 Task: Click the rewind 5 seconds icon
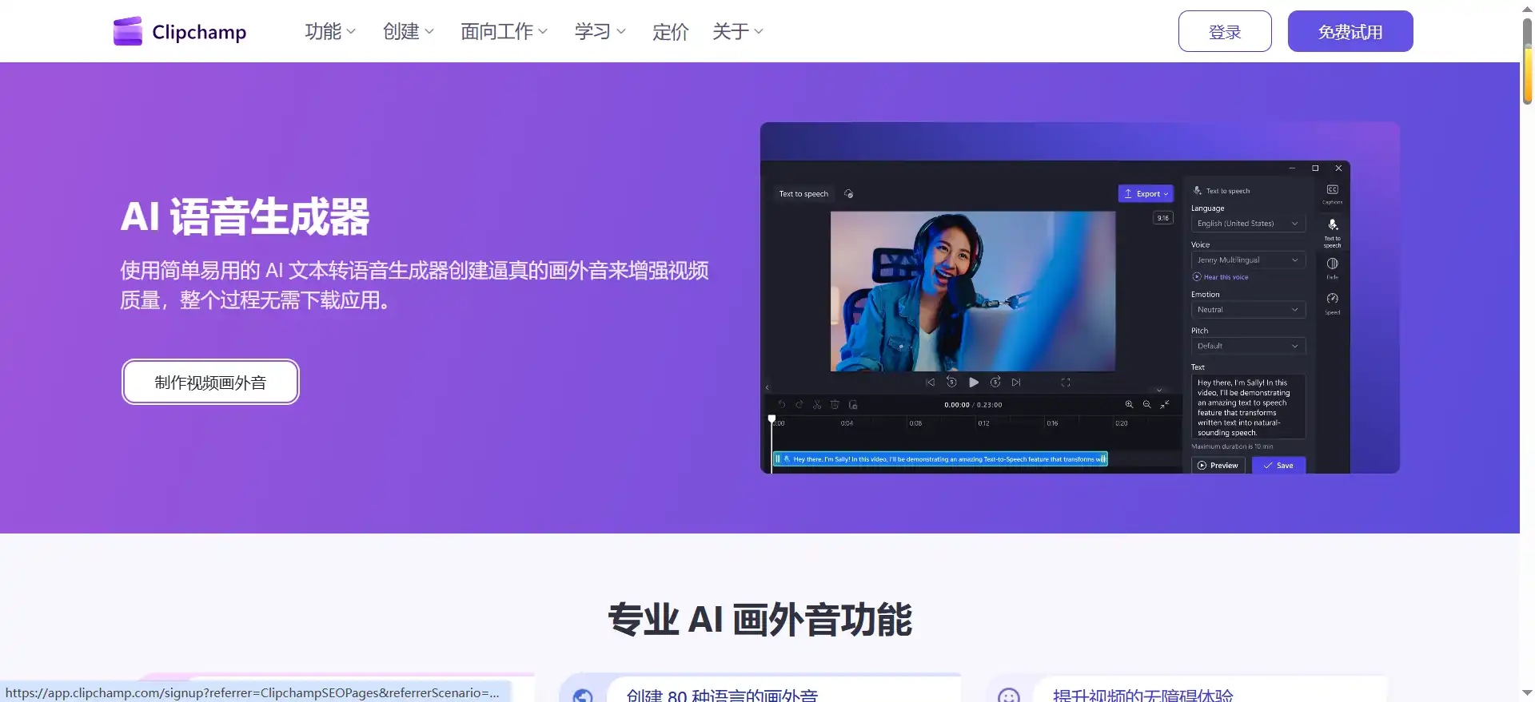pos(951,382)
